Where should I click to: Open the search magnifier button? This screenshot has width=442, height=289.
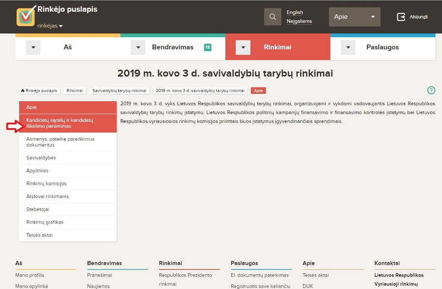273,17
